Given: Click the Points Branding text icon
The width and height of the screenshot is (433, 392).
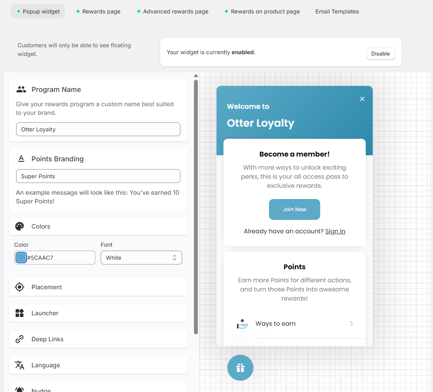Looking at the screenshot, I should click(21, 159).
